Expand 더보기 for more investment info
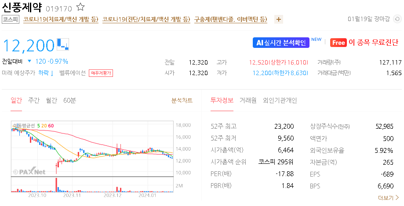404x206 pixels. click(388, 198)
